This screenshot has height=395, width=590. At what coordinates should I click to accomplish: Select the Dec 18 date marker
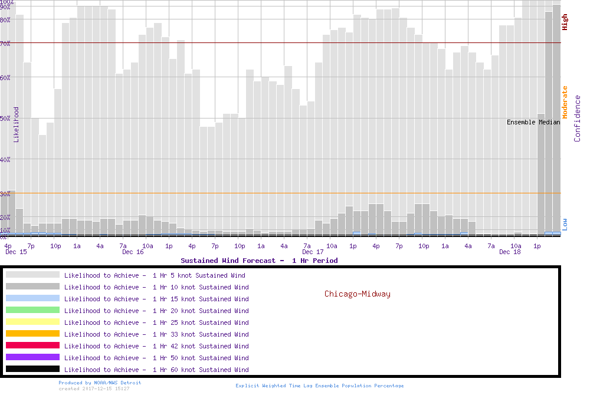pos(510,252)
